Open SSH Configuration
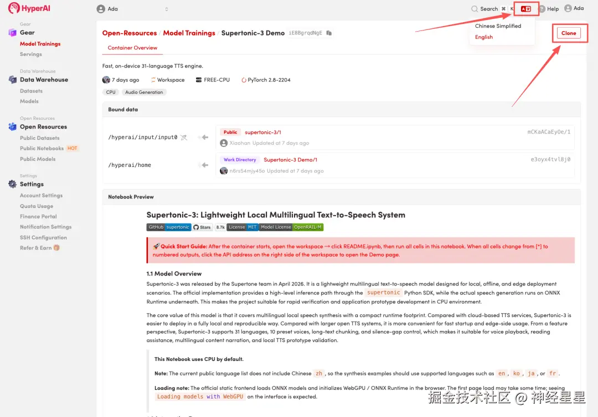 coord(44,237)
